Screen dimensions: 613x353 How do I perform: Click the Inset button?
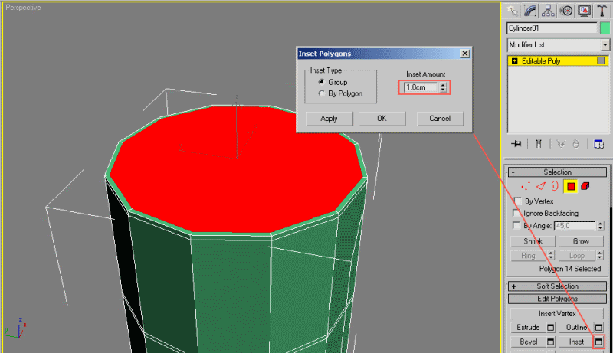(576, 342)
